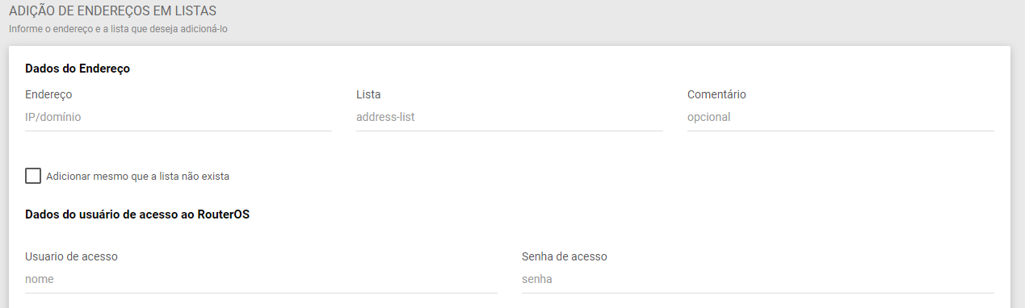Click the 'Comentário' field label
The width and height of the screenshot is (1025, 308).
[x=716, y=94]
